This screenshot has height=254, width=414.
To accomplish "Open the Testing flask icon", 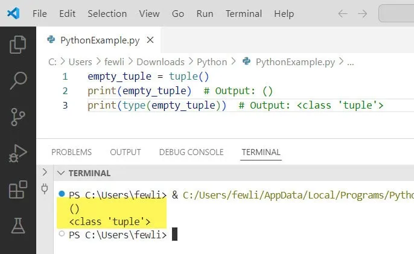I will click(x=18, y=226).
